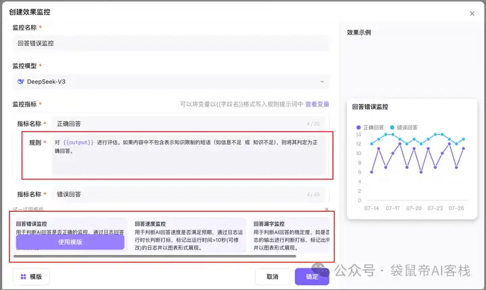Click the 效果示例 heading
486x290 pixels.
[x=358, y=32]
